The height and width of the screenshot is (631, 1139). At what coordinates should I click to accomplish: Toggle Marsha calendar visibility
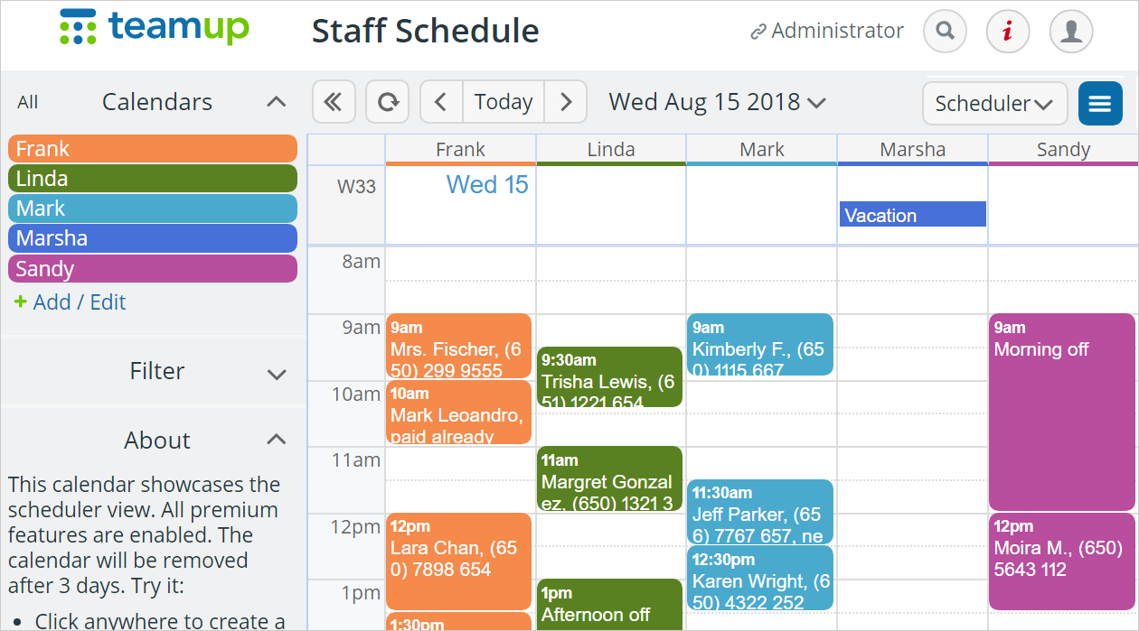tap(153, 238)
